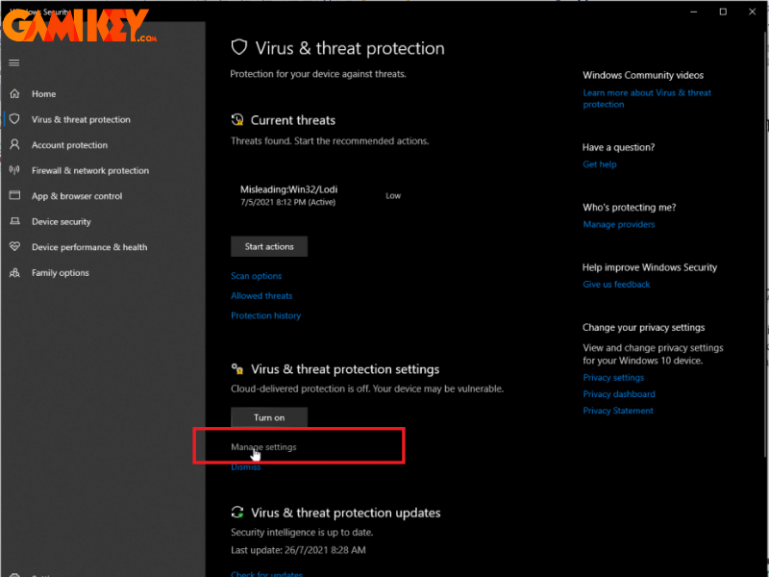Collapse the navigation with the hamburger menu

tap(12, 63)
